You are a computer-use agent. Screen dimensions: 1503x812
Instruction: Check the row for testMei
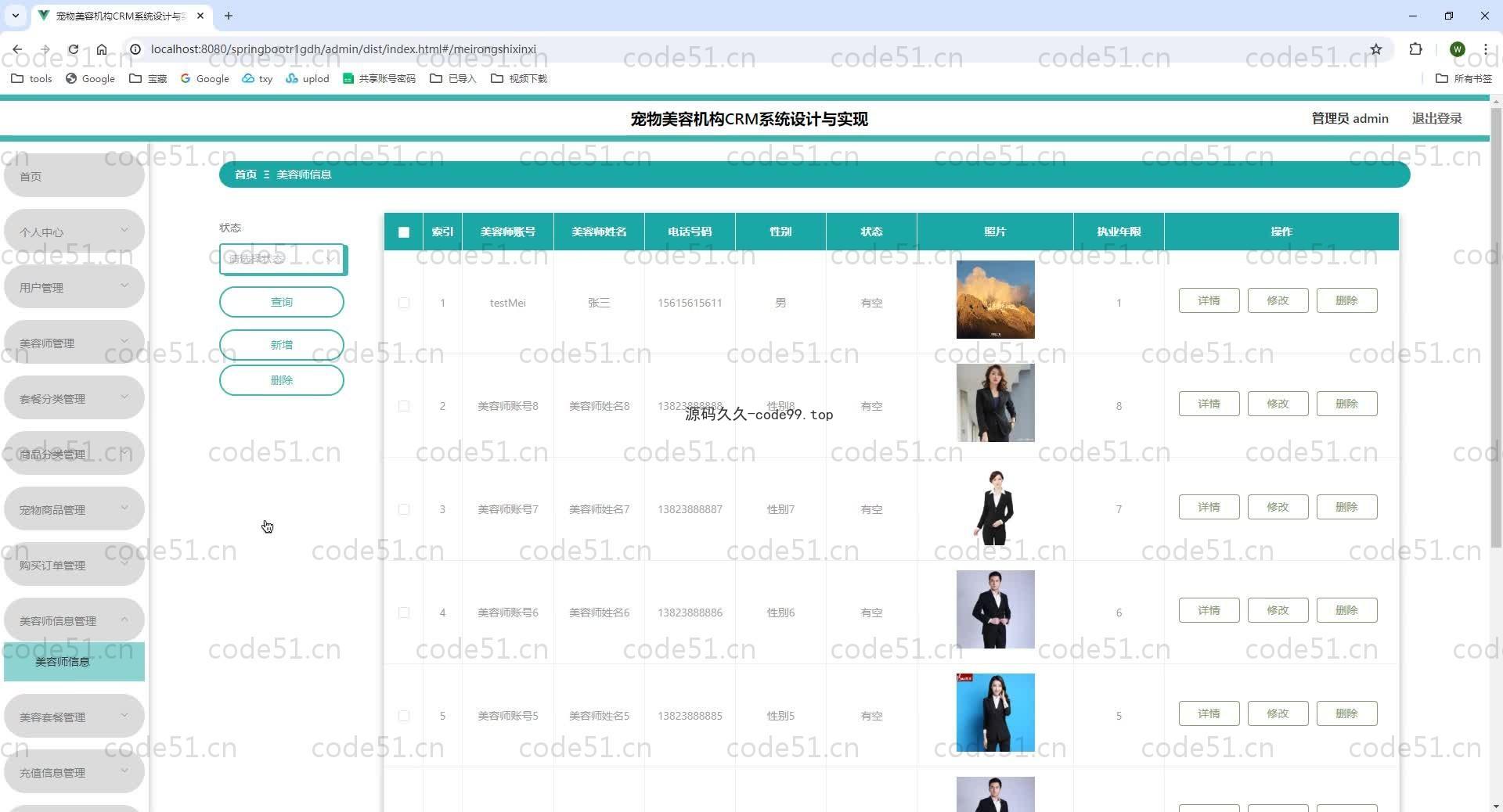click(x=404, y=303)
